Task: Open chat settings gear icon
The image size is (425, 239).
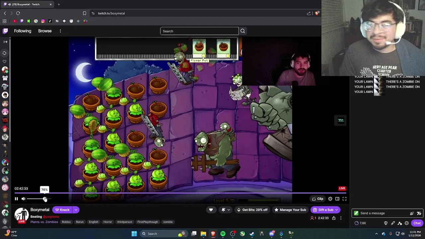Action: click(x=407, y=223)
